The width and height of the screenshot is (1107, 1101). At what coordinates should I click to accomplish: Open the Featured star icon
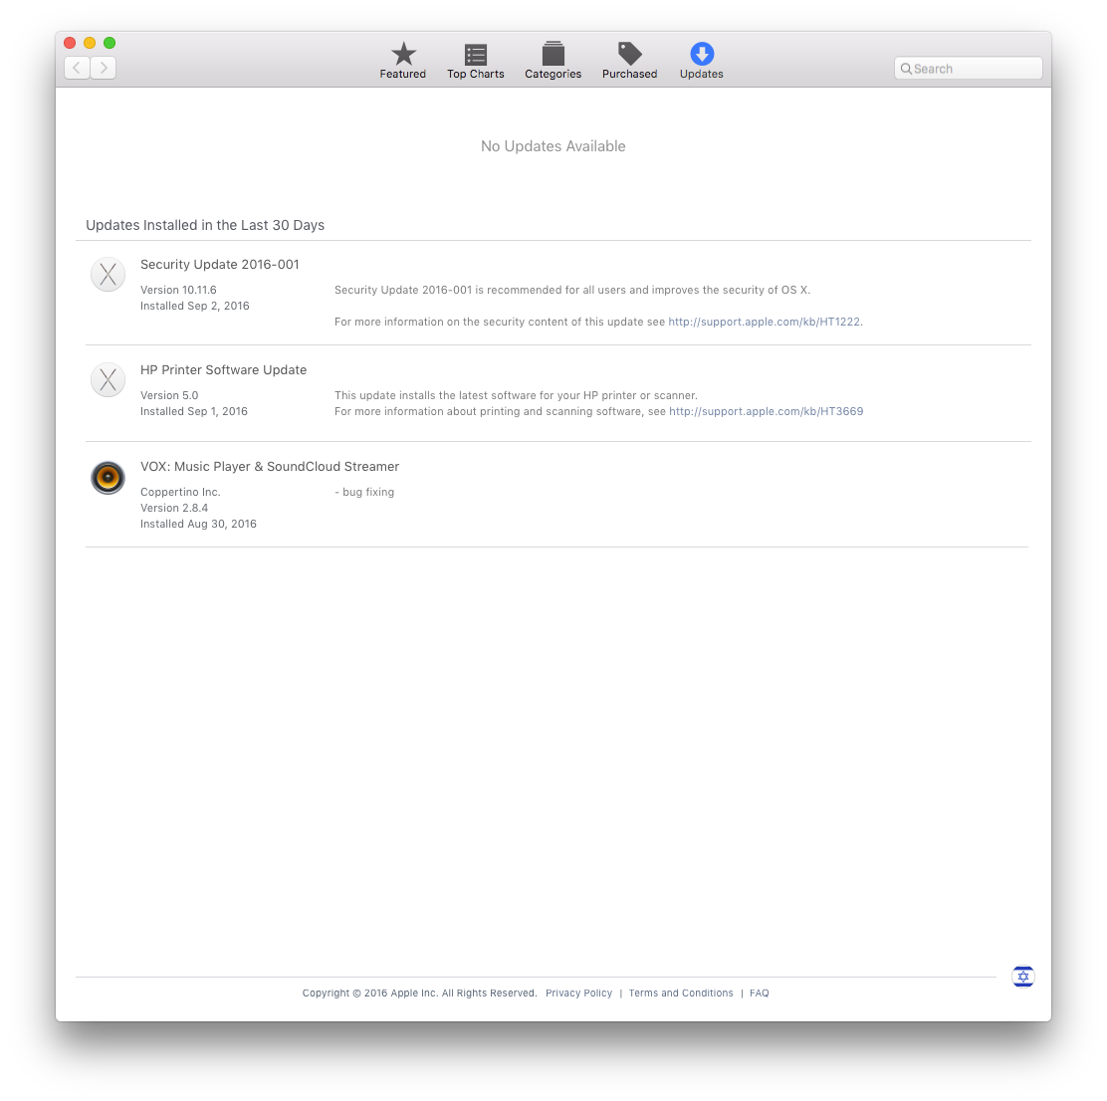coord(403,54)
